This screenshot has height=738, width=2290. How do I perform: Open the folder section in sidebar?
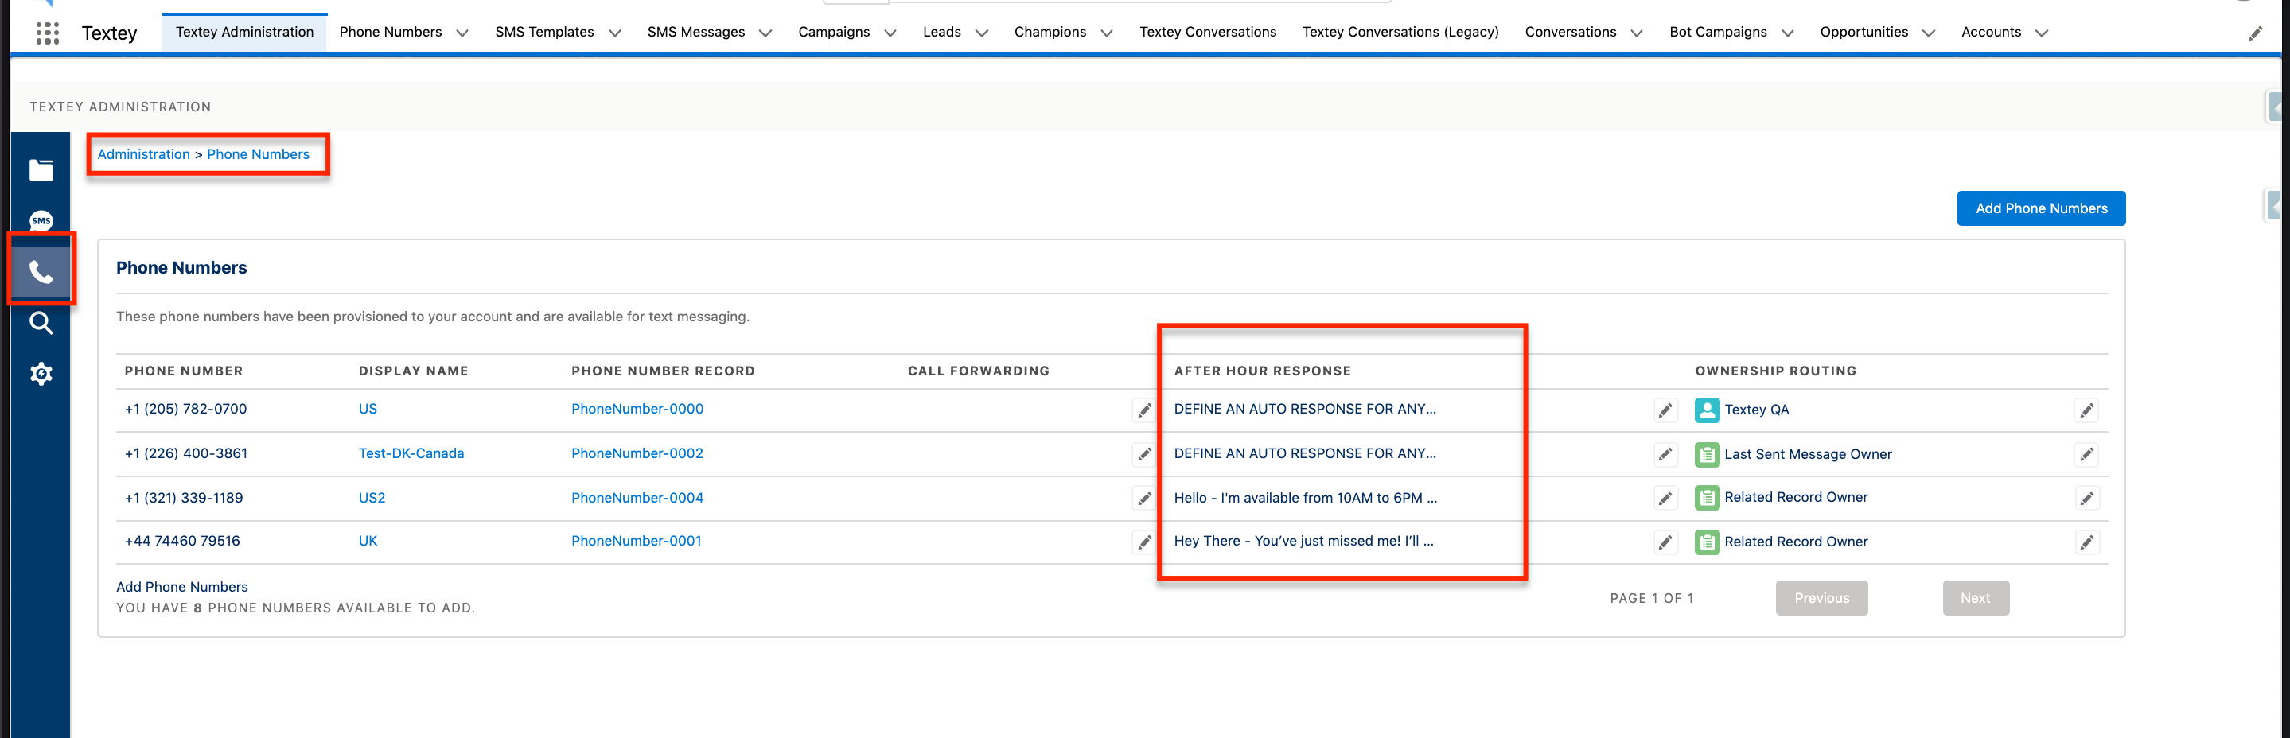pyautogui.click(x=41, y=169)
